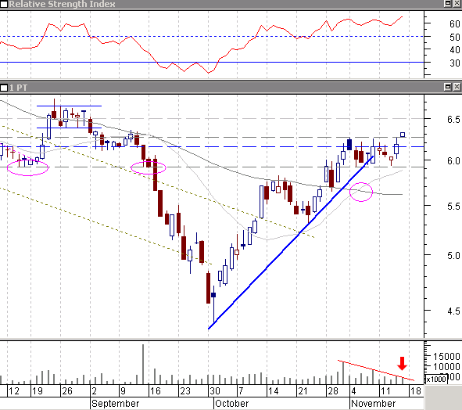
Task: Click the 1 PT chart panel system icon
Action: [4, 88]
